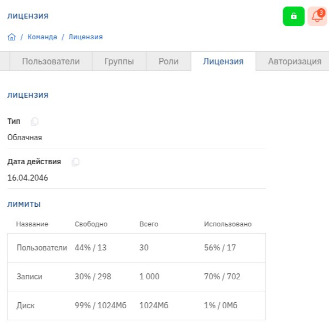Copy the license type value
Viewport: 329px width, 329px height.
35,122
